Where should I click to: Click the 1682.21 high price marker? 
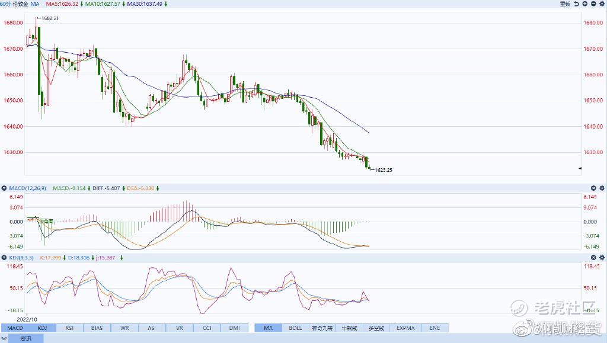point(50,18)
